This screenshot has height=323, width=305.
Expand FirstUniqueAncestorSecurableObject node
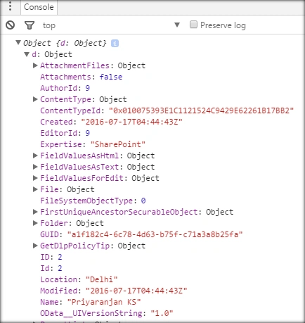tap(35, 212)
